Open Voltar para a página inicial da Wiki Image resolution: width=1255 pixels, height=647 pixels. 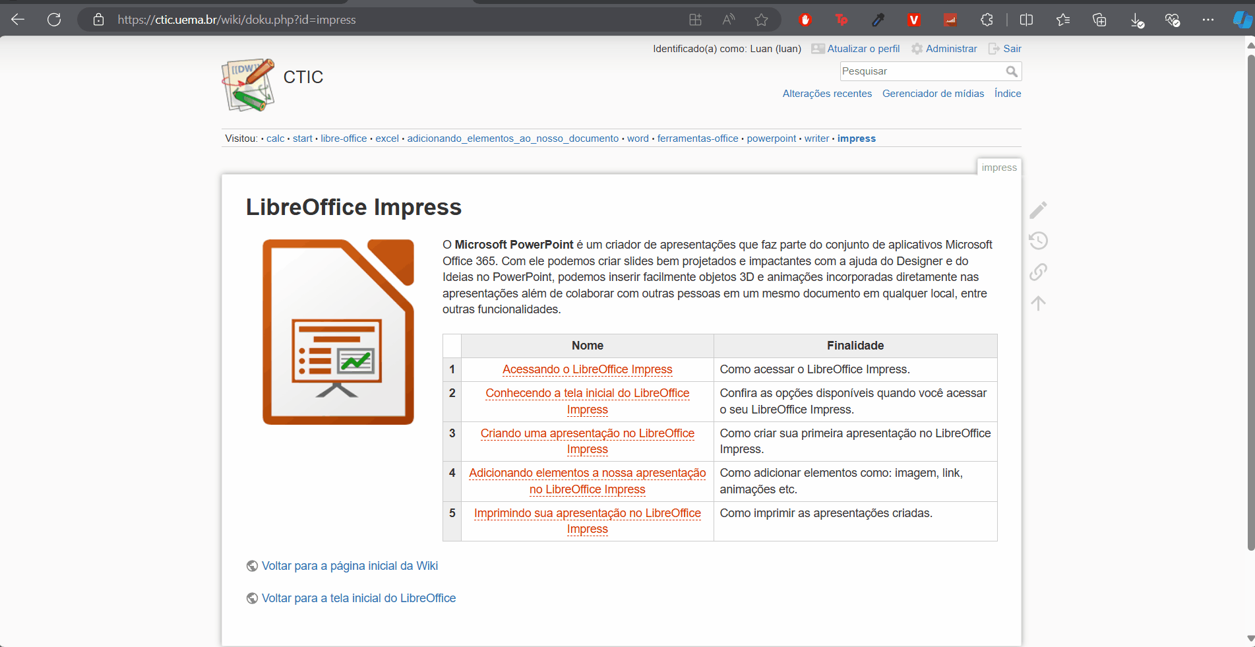pyautogui.click(x=350, y=566)
